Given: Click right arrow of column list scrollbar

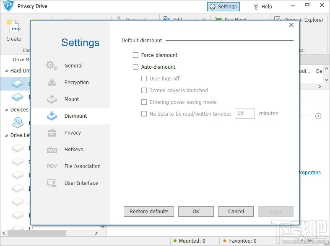Looking at the screenshot, I should pos(320,86).
